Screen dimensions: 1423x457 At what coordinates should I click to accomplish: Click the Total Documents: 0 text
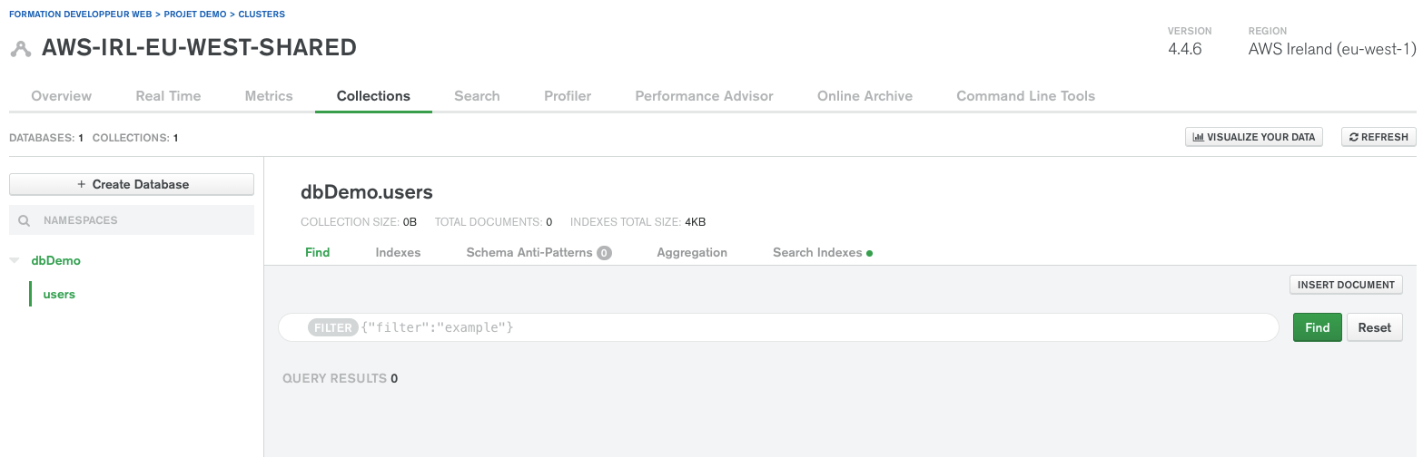tap(494, 221)
